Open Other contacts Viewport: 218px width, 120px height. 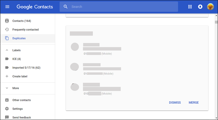22,100
